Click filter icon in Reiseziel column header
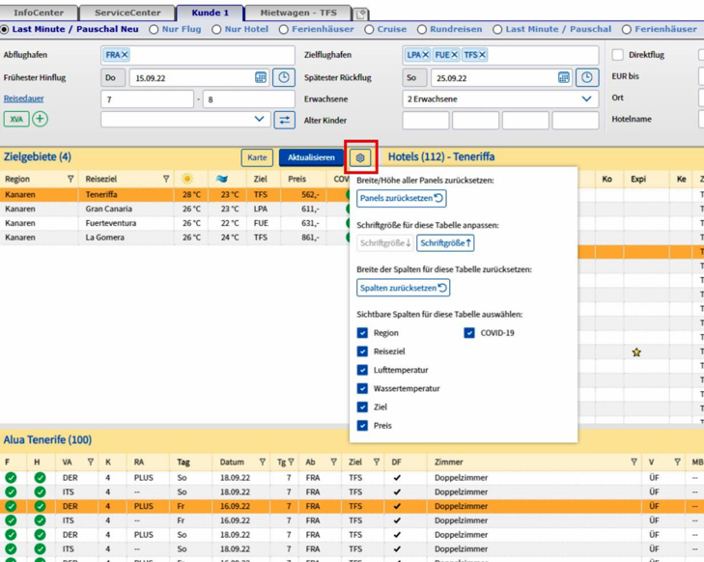Image resolution: width=704 pixels, height=562 pixels. point(166,179)
